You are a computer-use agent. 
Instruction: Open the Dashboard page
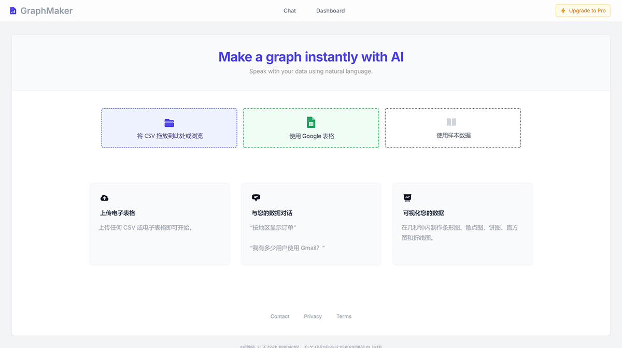tap(330, 10)
